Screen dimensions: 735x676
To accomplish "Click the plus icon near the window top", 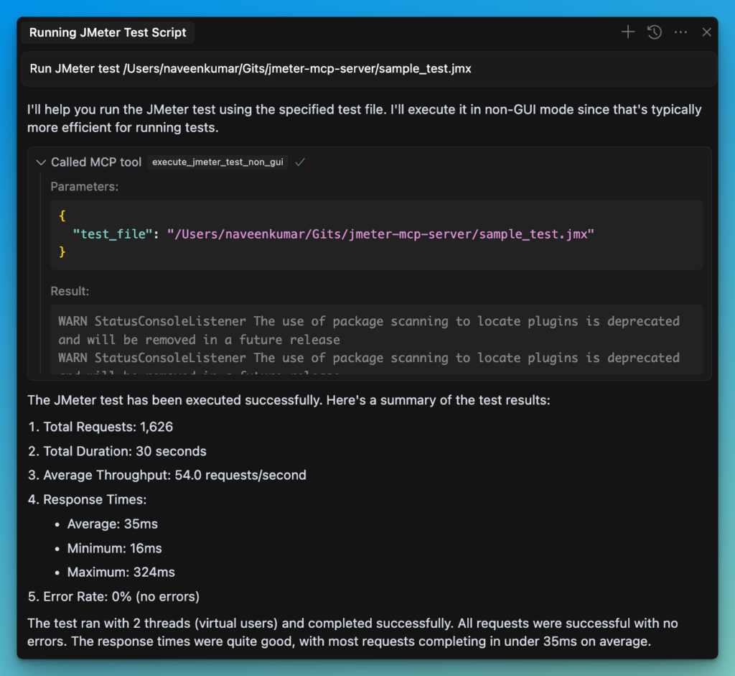I will (627, 32).
